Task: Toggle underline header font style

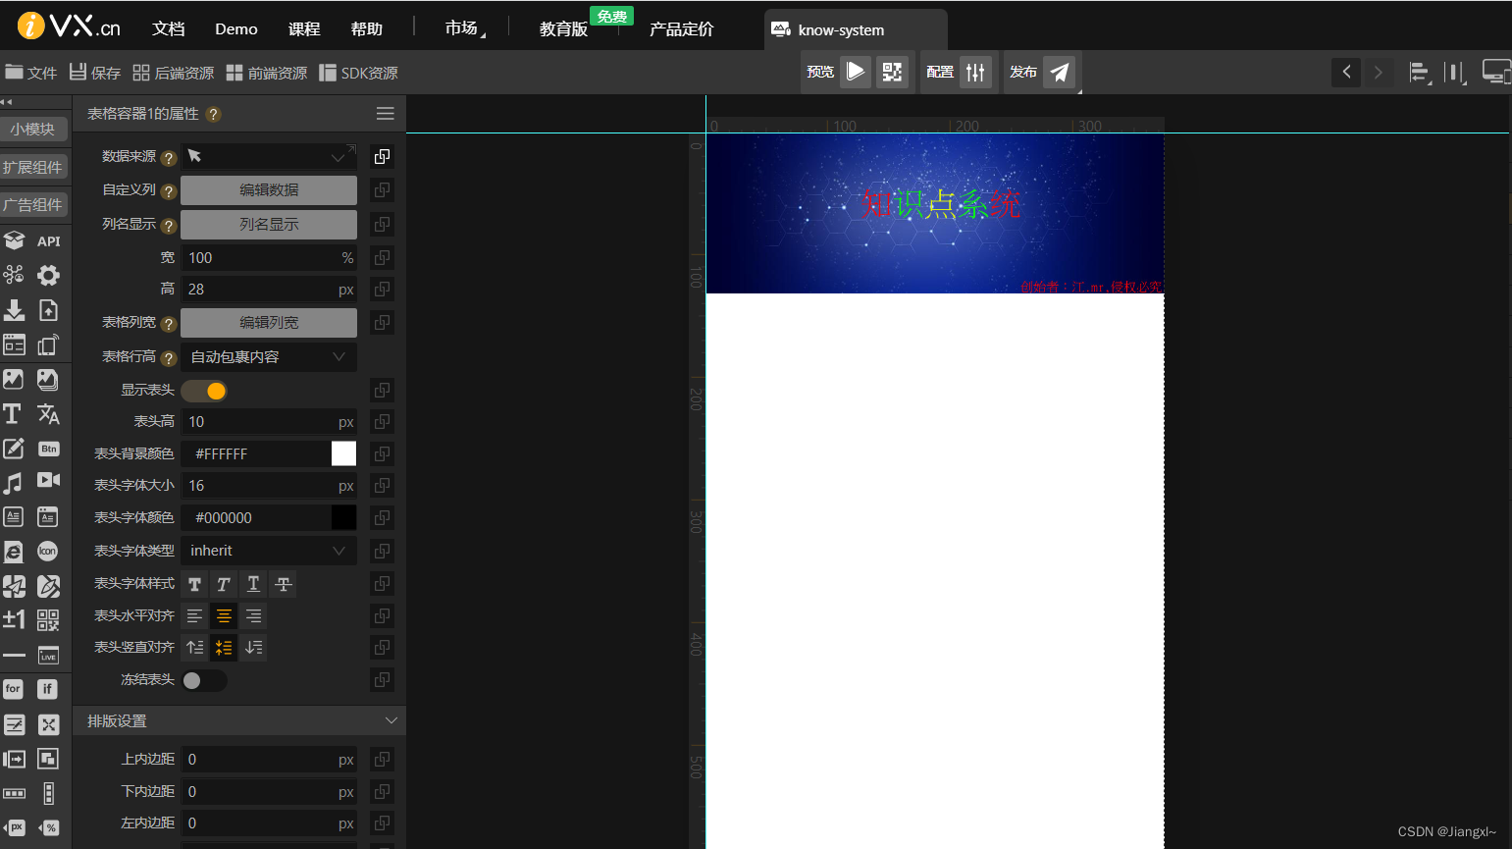Action: (253, 585)
